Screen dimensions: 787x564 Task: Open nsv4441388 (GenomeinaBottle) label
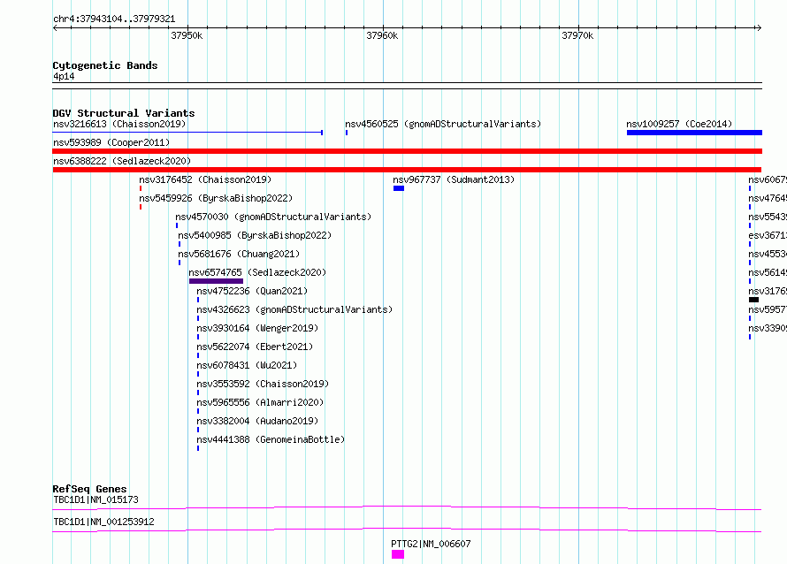[x=271, y=439]
